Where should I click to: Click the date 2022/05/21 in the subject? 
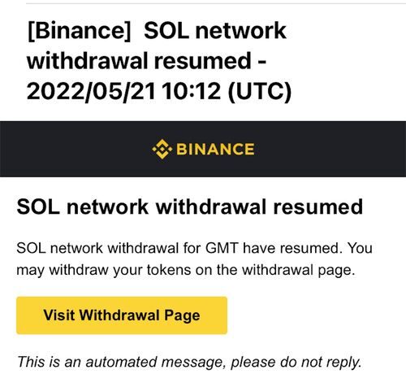(91, 91)
